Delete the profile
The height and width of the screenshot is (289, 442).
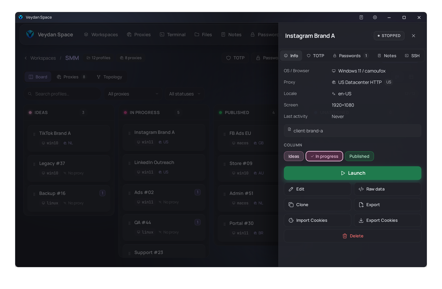[x=353, y=236]
